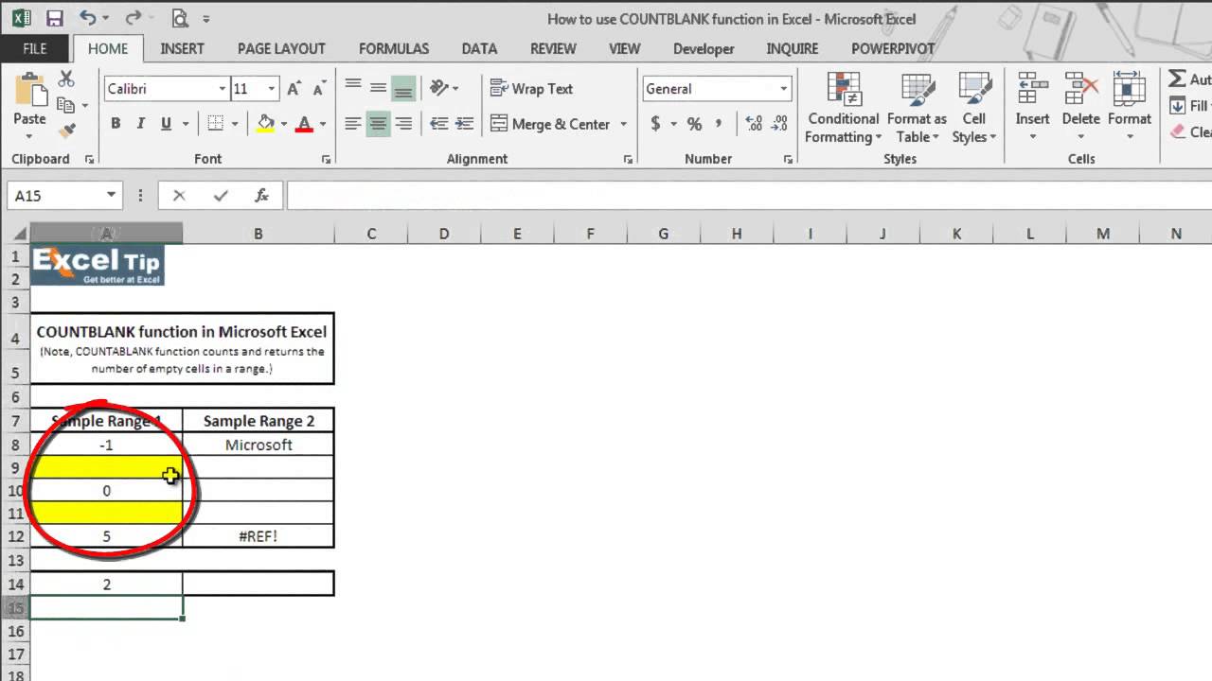Select column B header

pyautogui.click(x=258, y=234)
